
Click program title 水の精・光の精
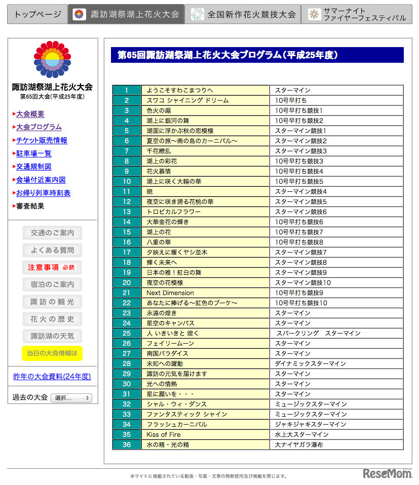(x=168, y=445)
